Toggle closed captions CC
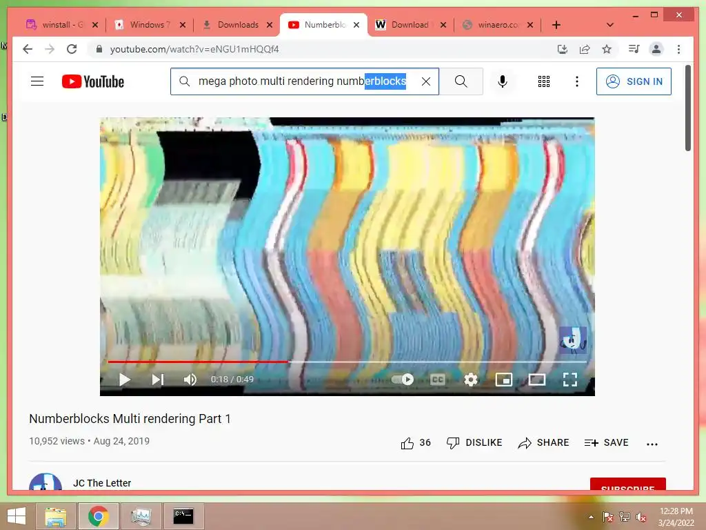Image resolution: width=706 pixels, height=530 pixels. coord(438,380)
